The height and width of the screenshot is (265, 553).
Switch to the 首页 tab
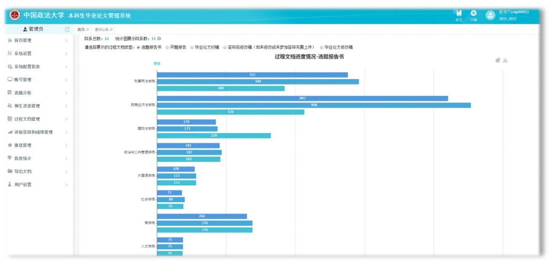81,29
